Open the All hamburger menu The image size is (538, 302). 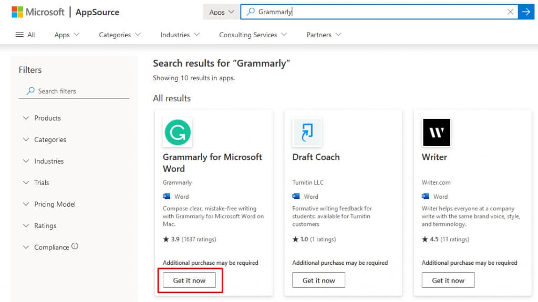(x=25, y=35)
